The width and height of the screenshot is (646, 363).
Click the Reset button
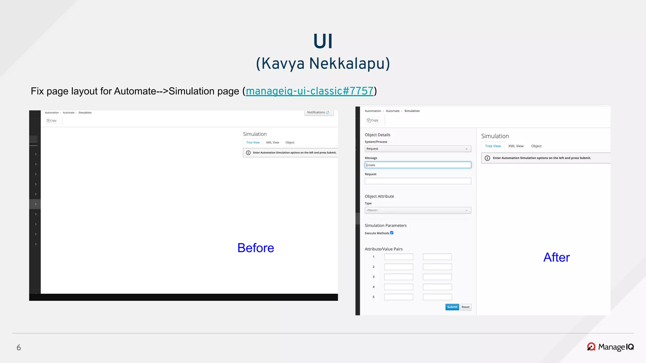[466, 307]
